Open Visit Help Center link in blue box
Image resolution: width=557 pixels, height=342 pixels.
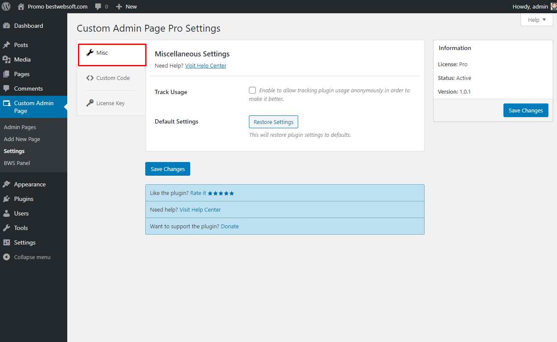pos(200,209)
